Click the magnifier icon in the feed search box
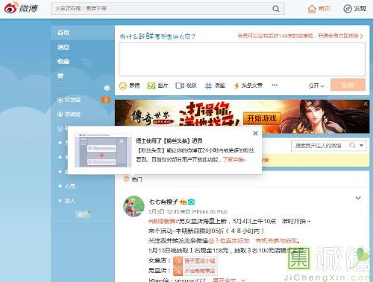The width and height of the screenshot is (373, 282). click(x=352, y=145)
